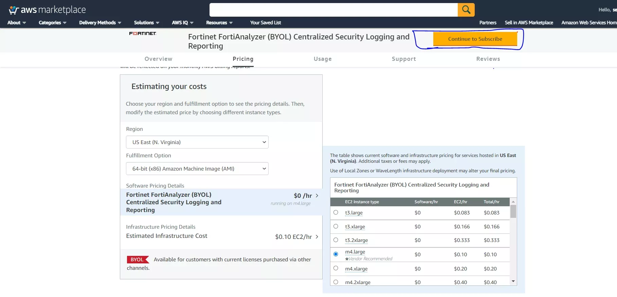Open the Partners link

pos(488,23)
